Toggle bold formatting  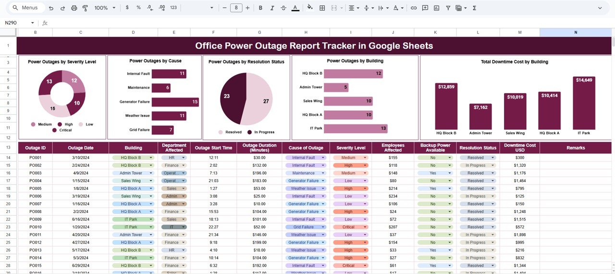pos(260,8)
